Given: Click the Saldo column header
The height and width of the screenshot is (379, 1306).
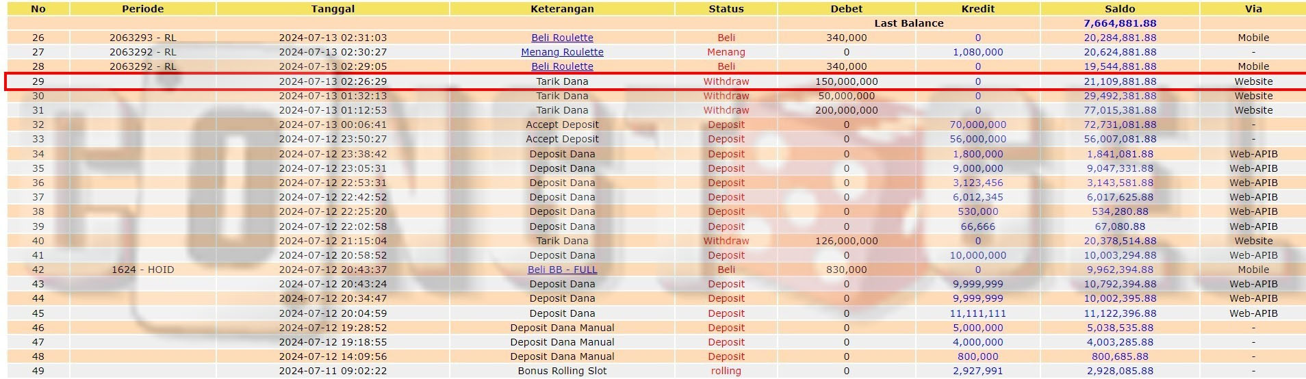Looking at the screenshot, I should point(1120,9).
